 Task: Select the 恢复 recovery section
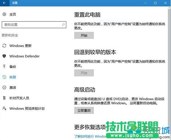tap(13, 77)
